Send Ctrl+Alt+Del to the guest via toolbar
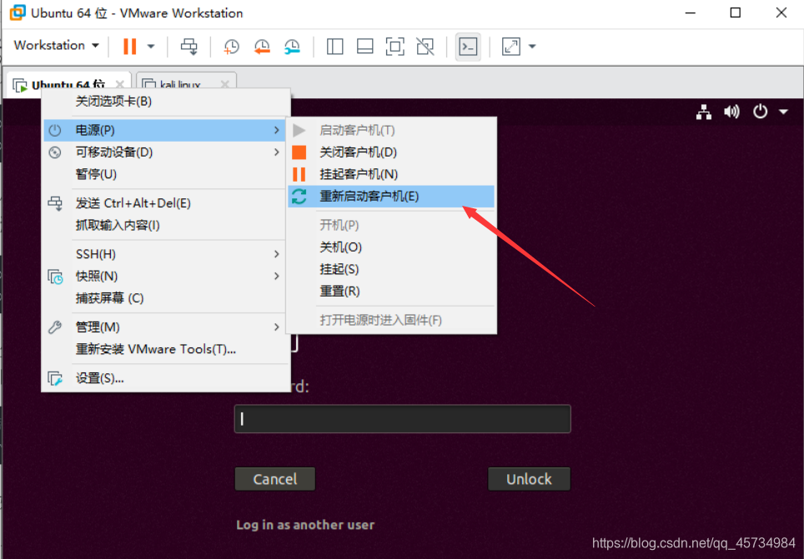This screenshot has width=804, height=559. 188,46
